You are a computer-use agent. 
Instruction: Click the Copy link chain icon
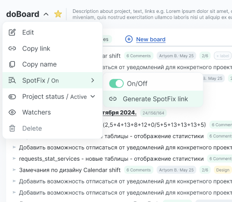pyautogui.click(x=12, y=48)
